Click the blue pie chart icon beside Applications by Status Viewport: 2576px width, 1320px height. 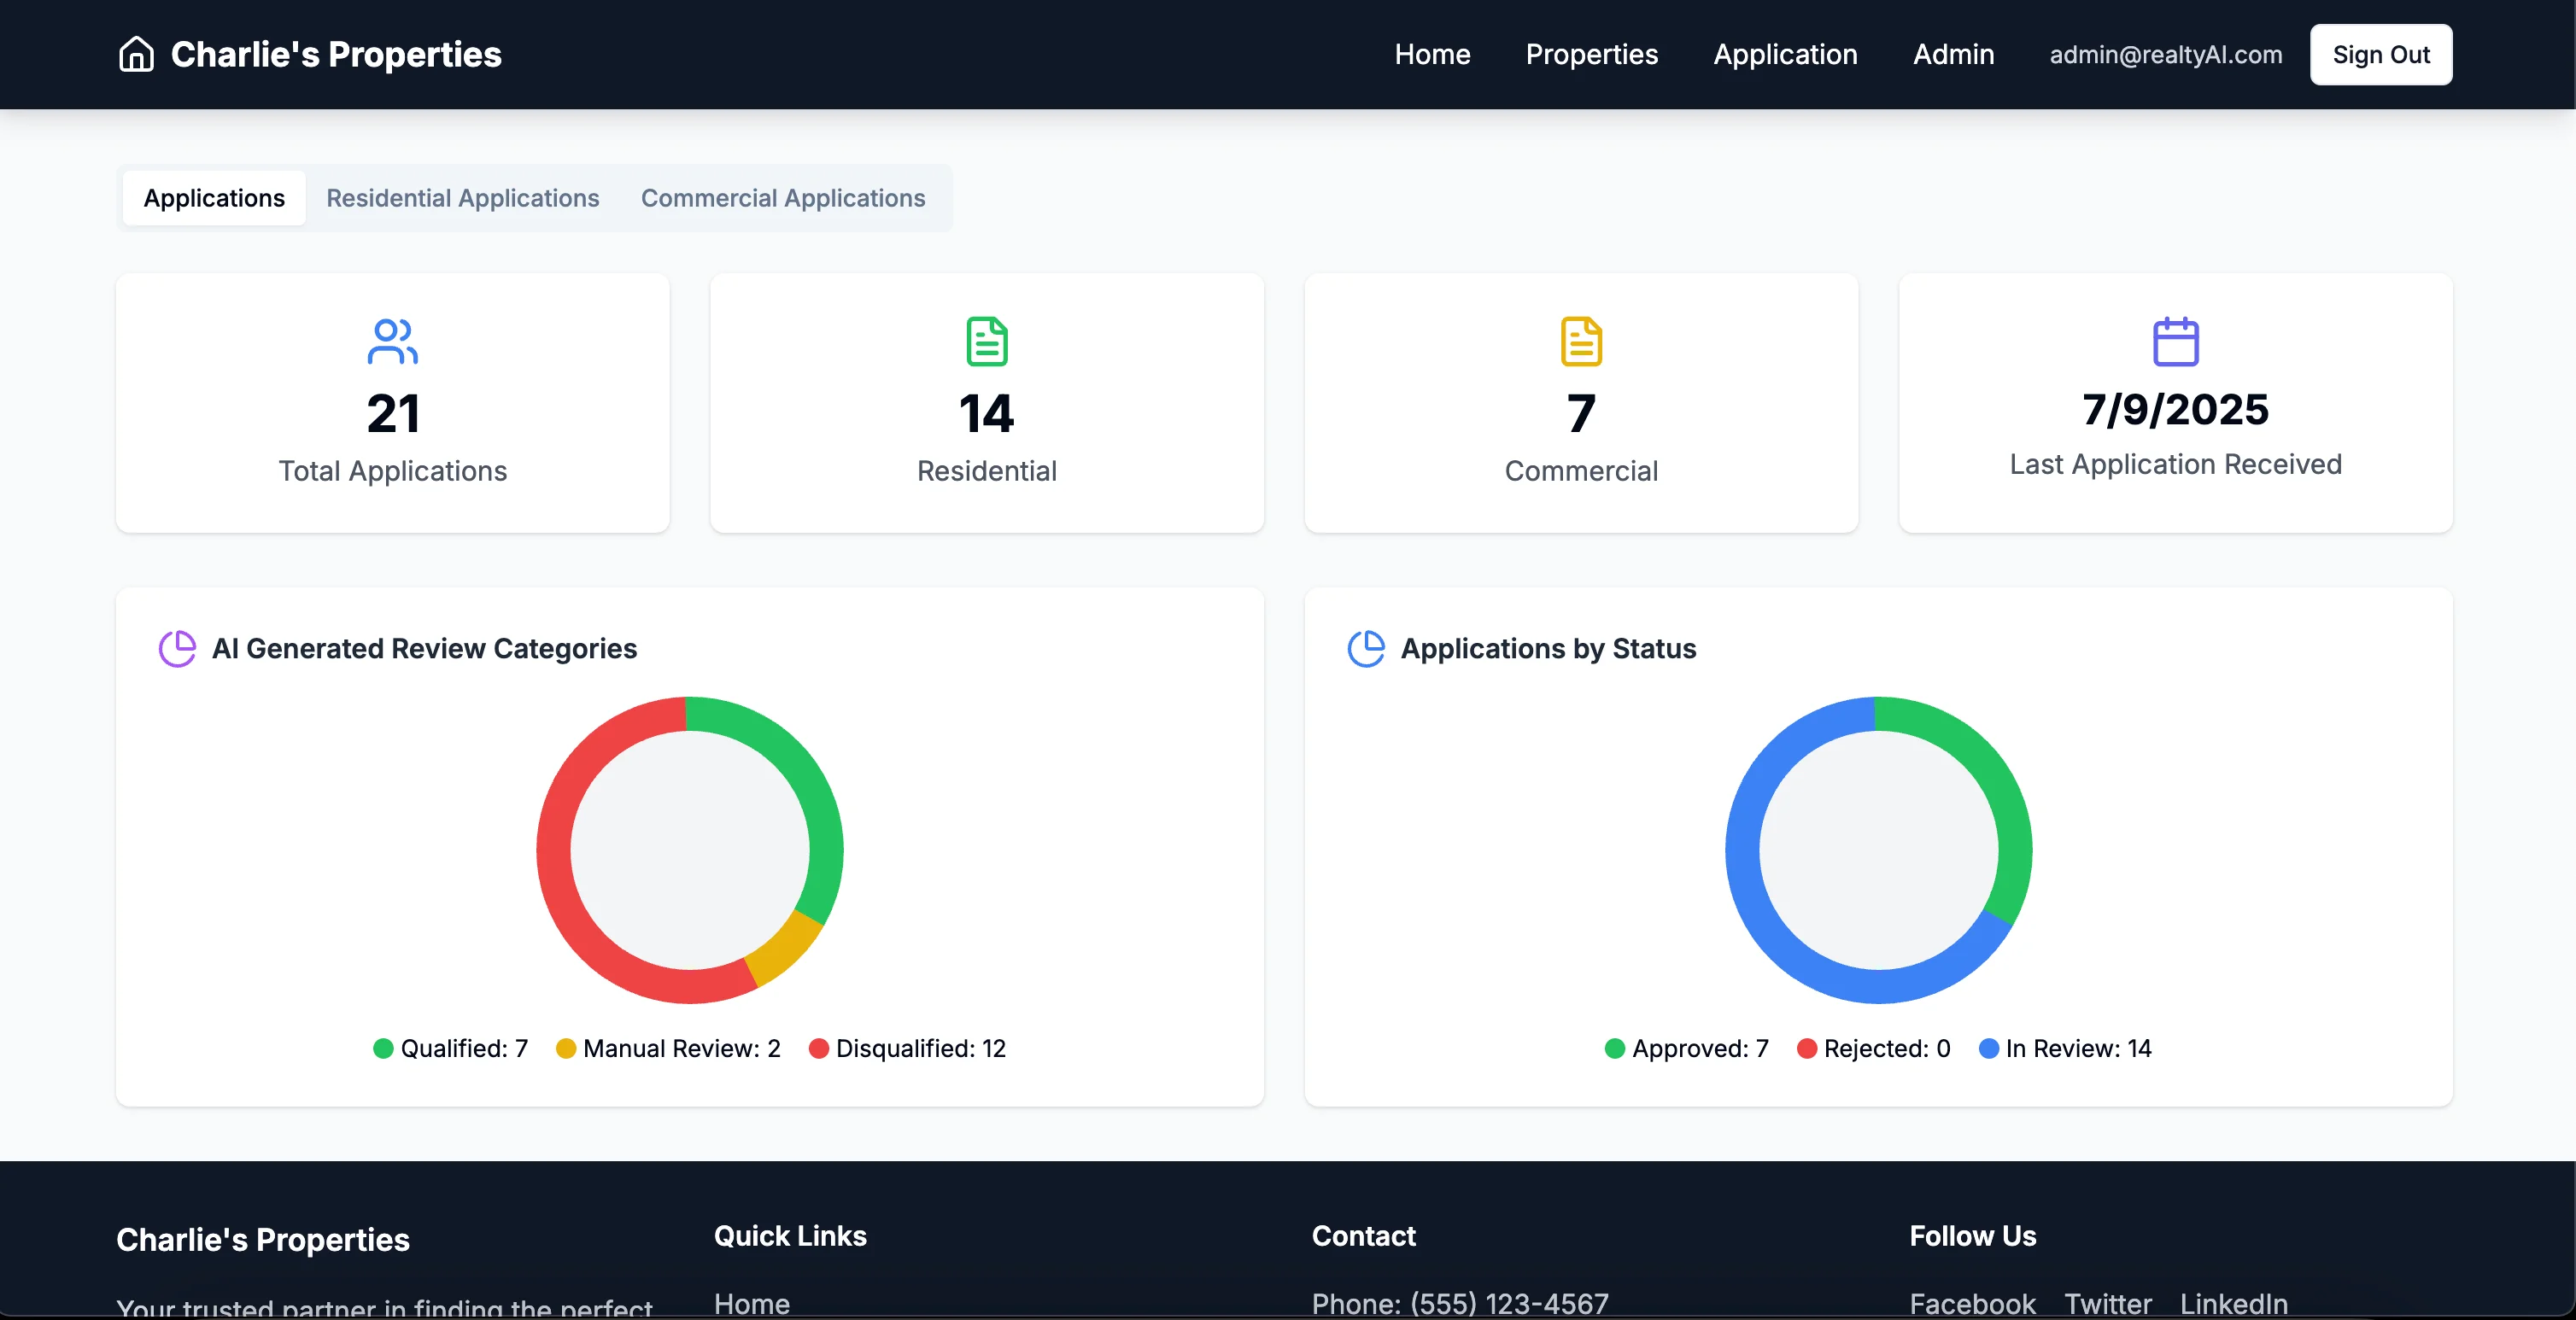tap(1366, 649)
